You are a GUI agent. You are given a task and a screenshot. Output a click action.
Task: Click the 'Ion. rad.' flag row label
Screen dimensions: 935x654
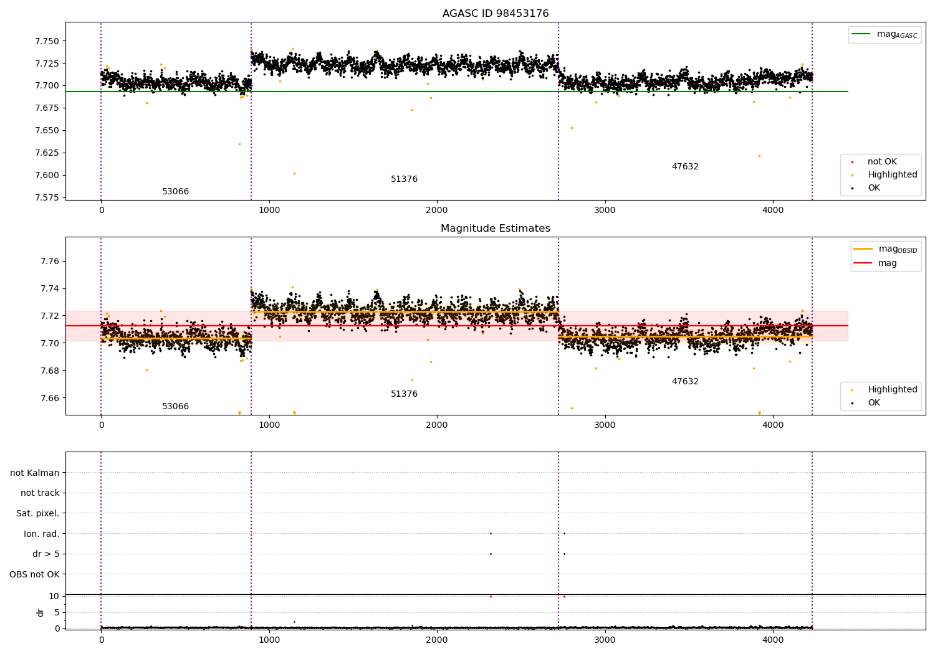(x=42, y=534)
